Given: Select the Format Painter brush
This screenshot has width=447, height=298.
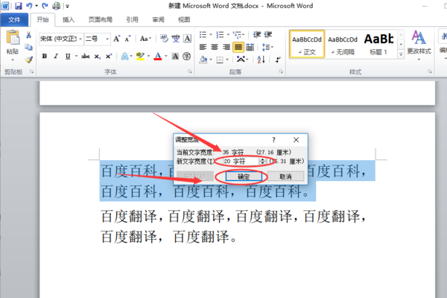Looking at the screenshot, I should 28,60.
